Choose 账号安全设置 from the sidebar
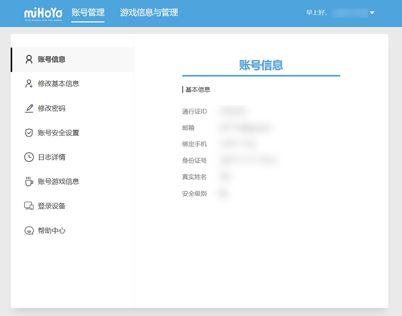The height and width of the screenshot is (316, 402). [58, 133]
